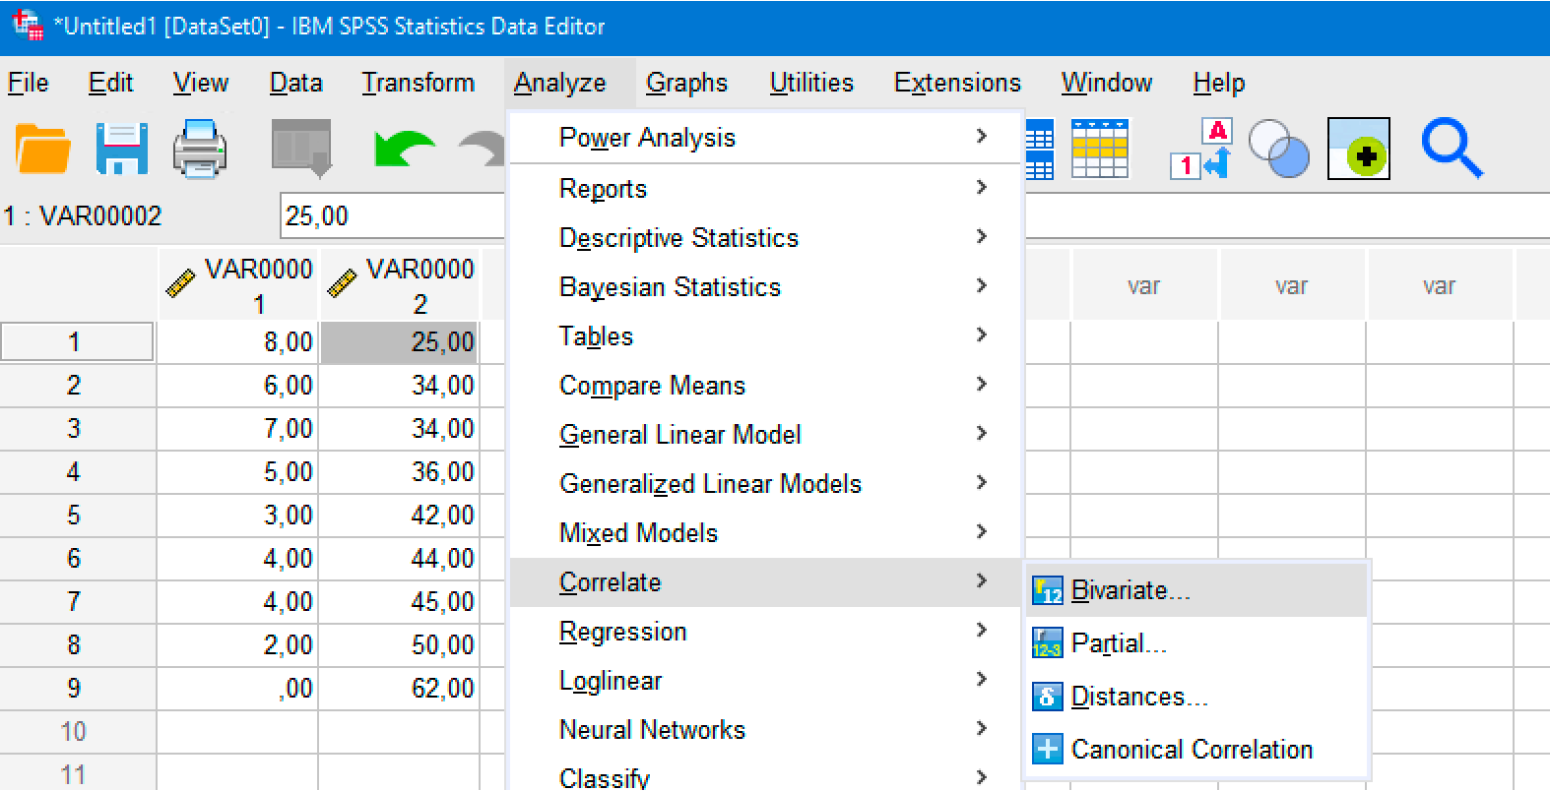The image size is (1550, 791).
Task: Open the File menu
Action: tap(28, 83)
